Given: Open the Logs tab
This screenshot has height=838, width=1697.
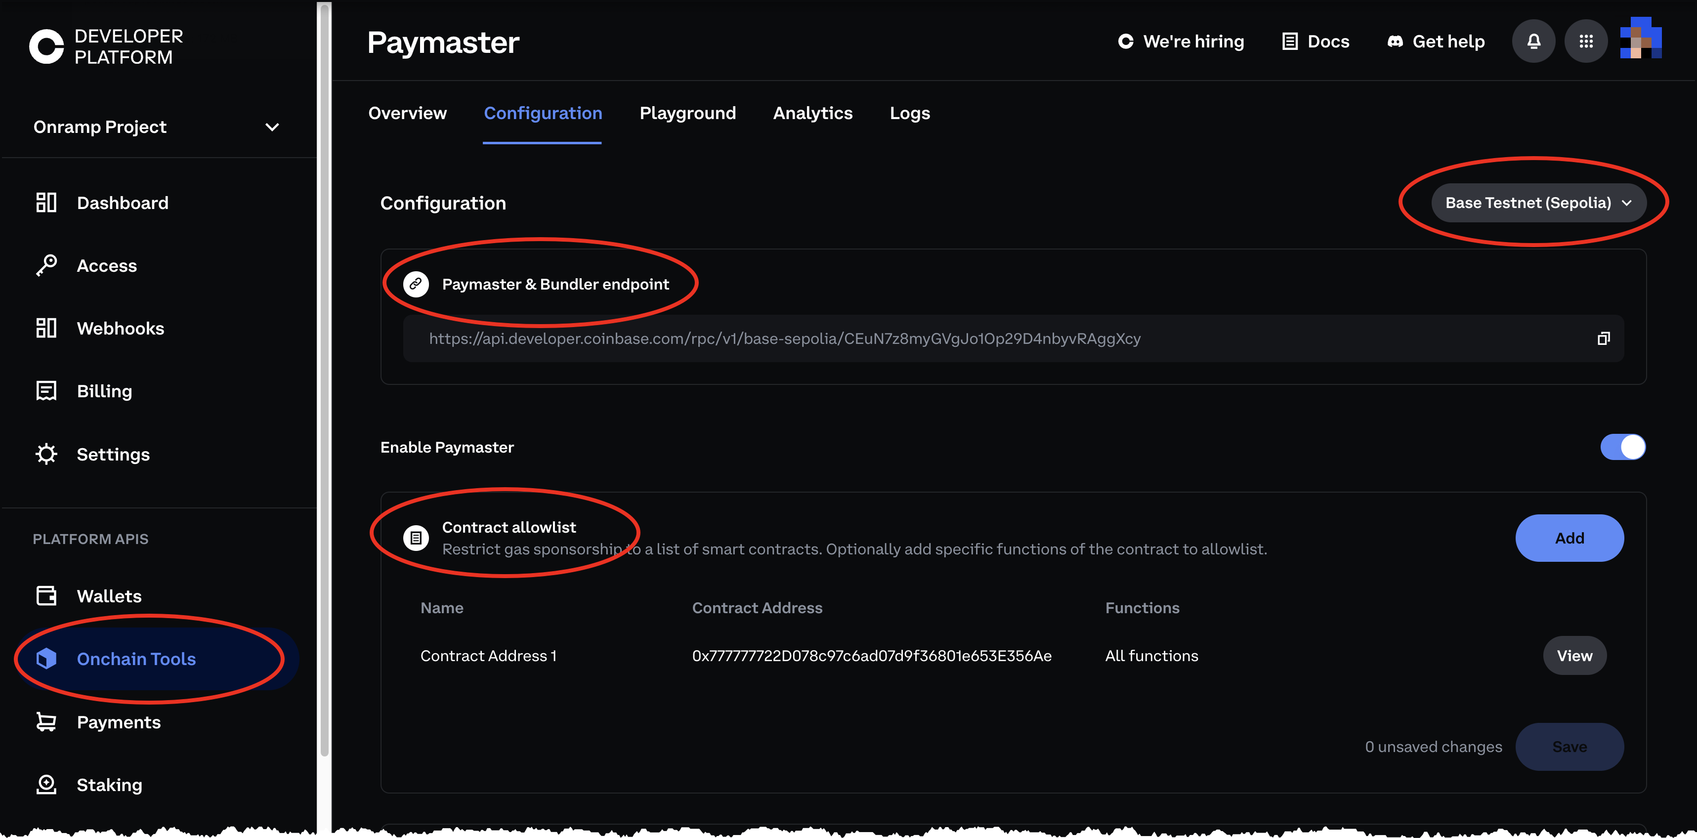Looking at the screenshot, I should click(909, 113).
